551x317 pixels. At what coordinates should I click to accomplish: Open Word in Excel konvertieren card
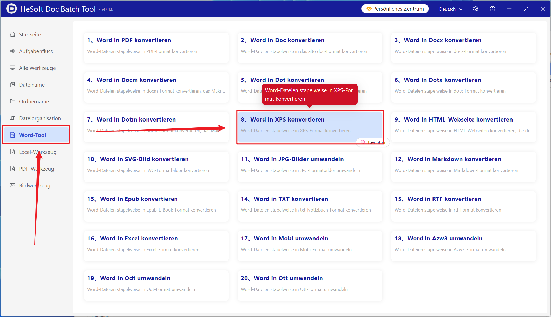(156, 246)
